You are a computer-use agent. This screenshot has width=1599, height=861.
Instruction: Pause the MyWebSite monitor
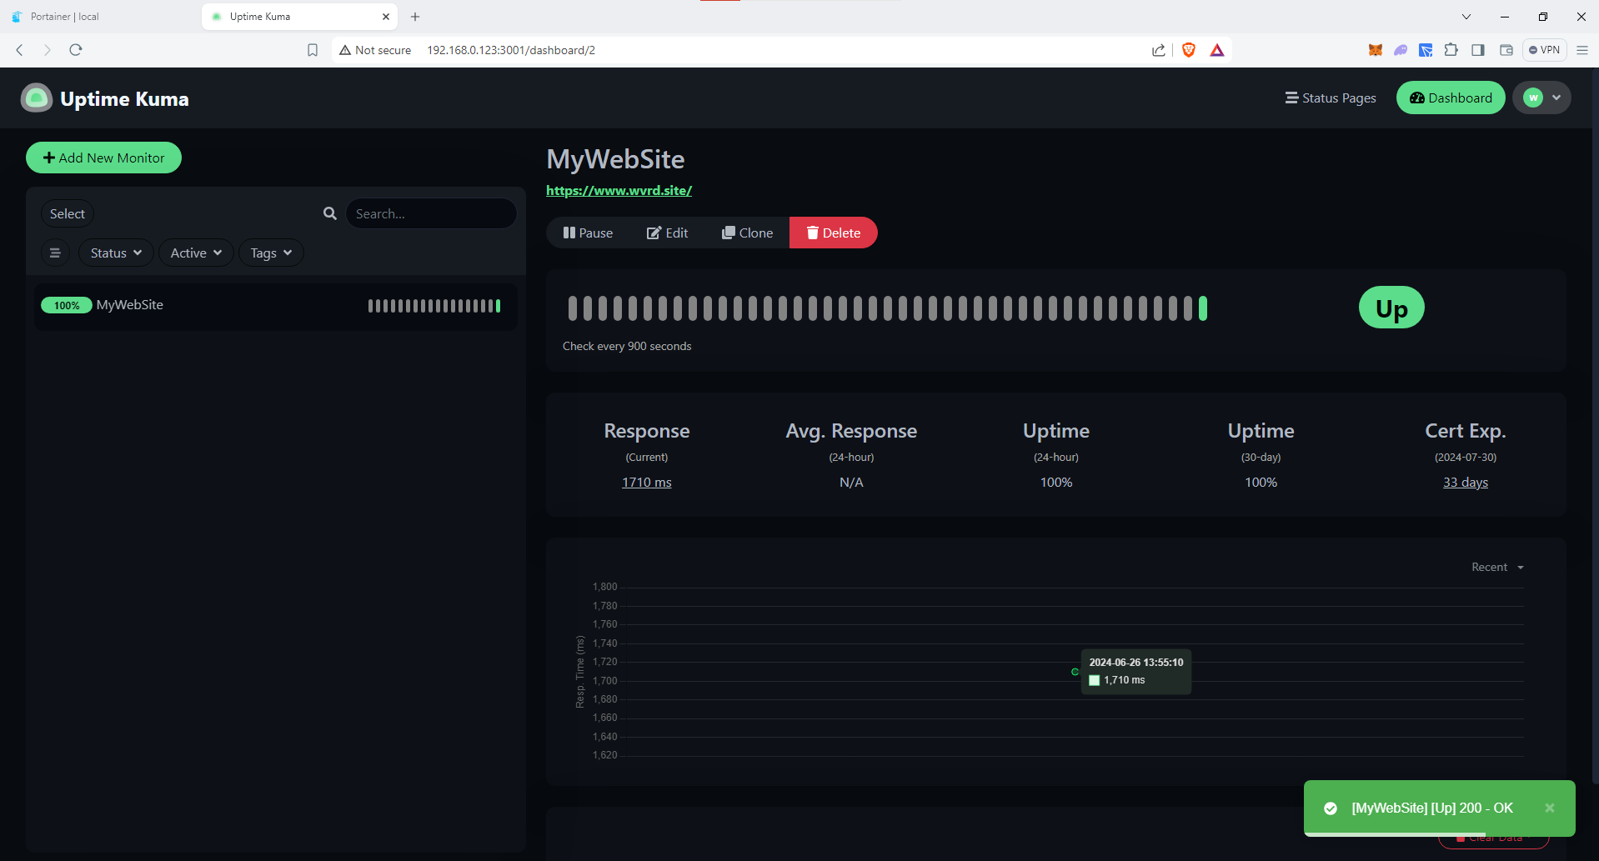(588, 233)
